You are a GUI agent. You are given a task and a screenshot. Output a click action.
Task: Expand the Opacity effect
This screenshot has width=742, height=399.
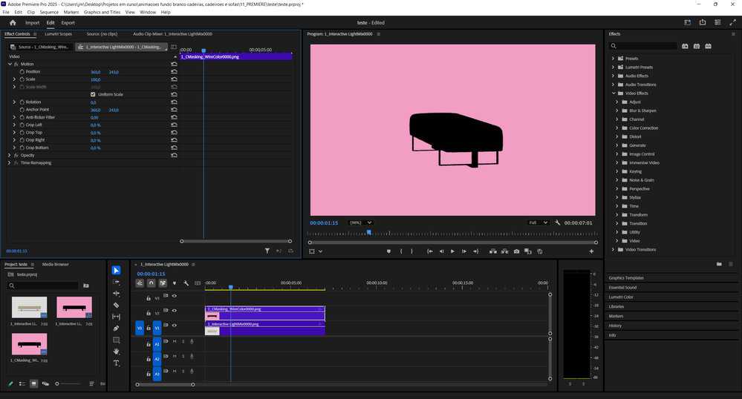click(9, 155)
